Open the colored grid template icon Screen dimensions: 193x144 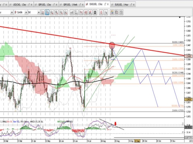point(112,12)
